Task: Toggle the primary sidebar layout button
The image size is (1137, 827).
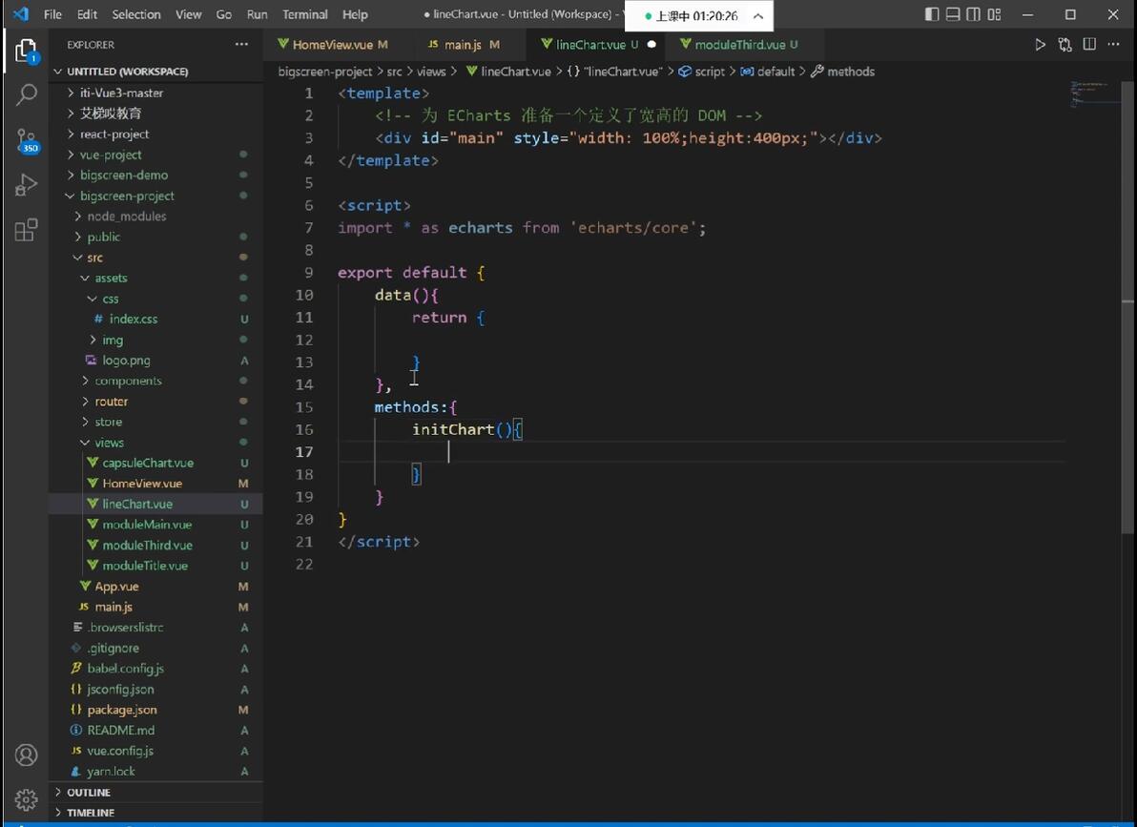Action: click(x=932, y=14)
